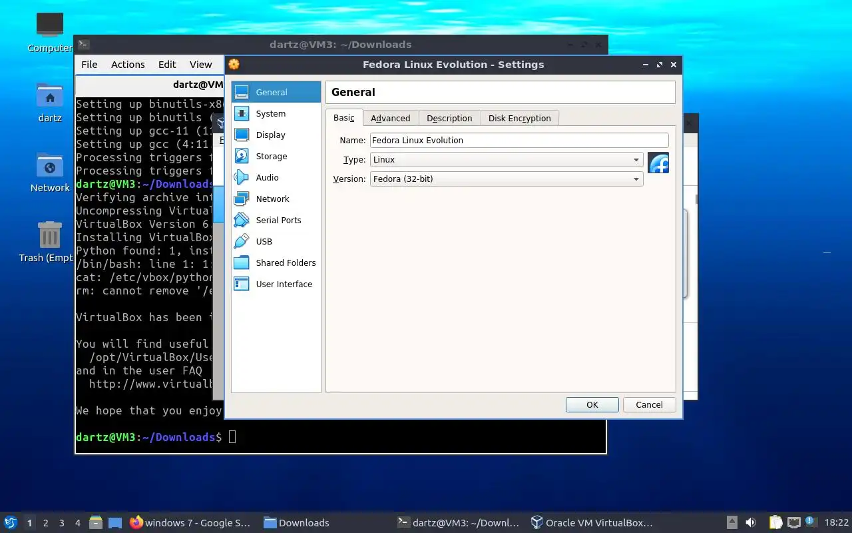Expand the Version dropdown showing Fedora (32-bit)
This screenshot has height=533, width=852.
coord(507,179)
